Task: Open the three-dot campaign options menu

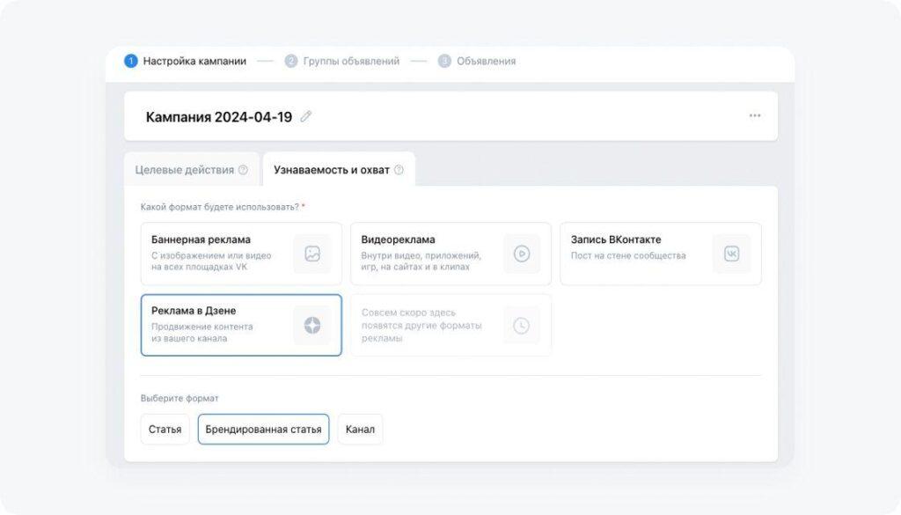Action: coord(754,115)
